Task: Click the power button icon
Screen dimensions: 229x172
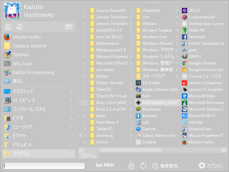Action: pyautogui.click(x=143, y=165)
